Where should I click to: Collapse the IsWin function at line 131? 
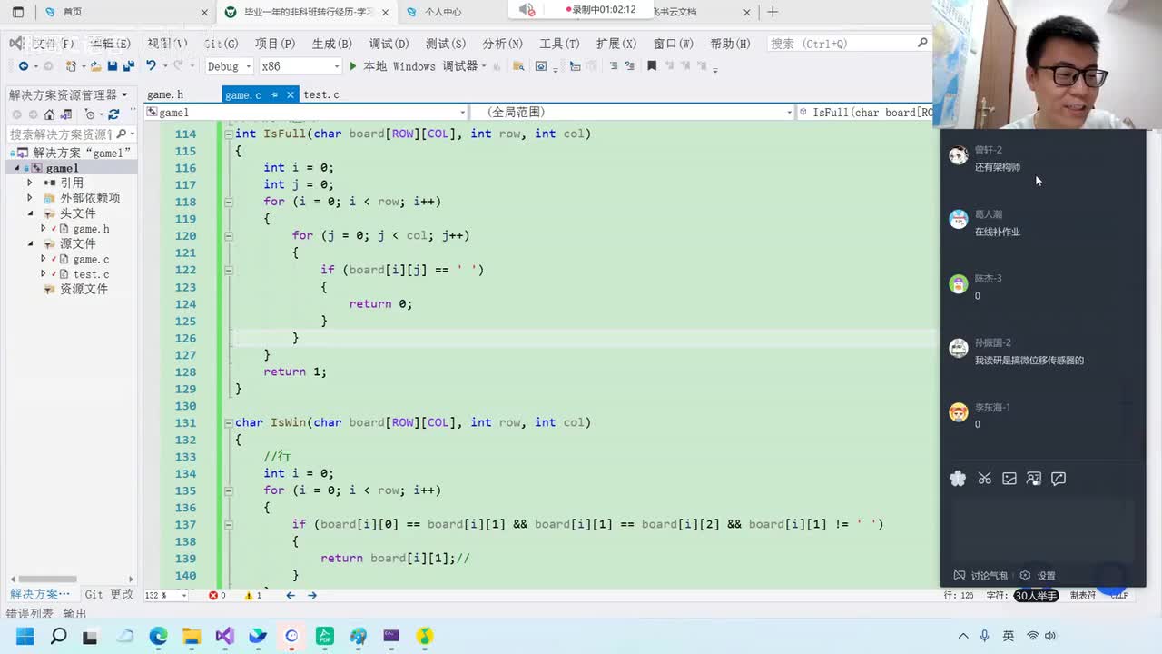[228, 422]
